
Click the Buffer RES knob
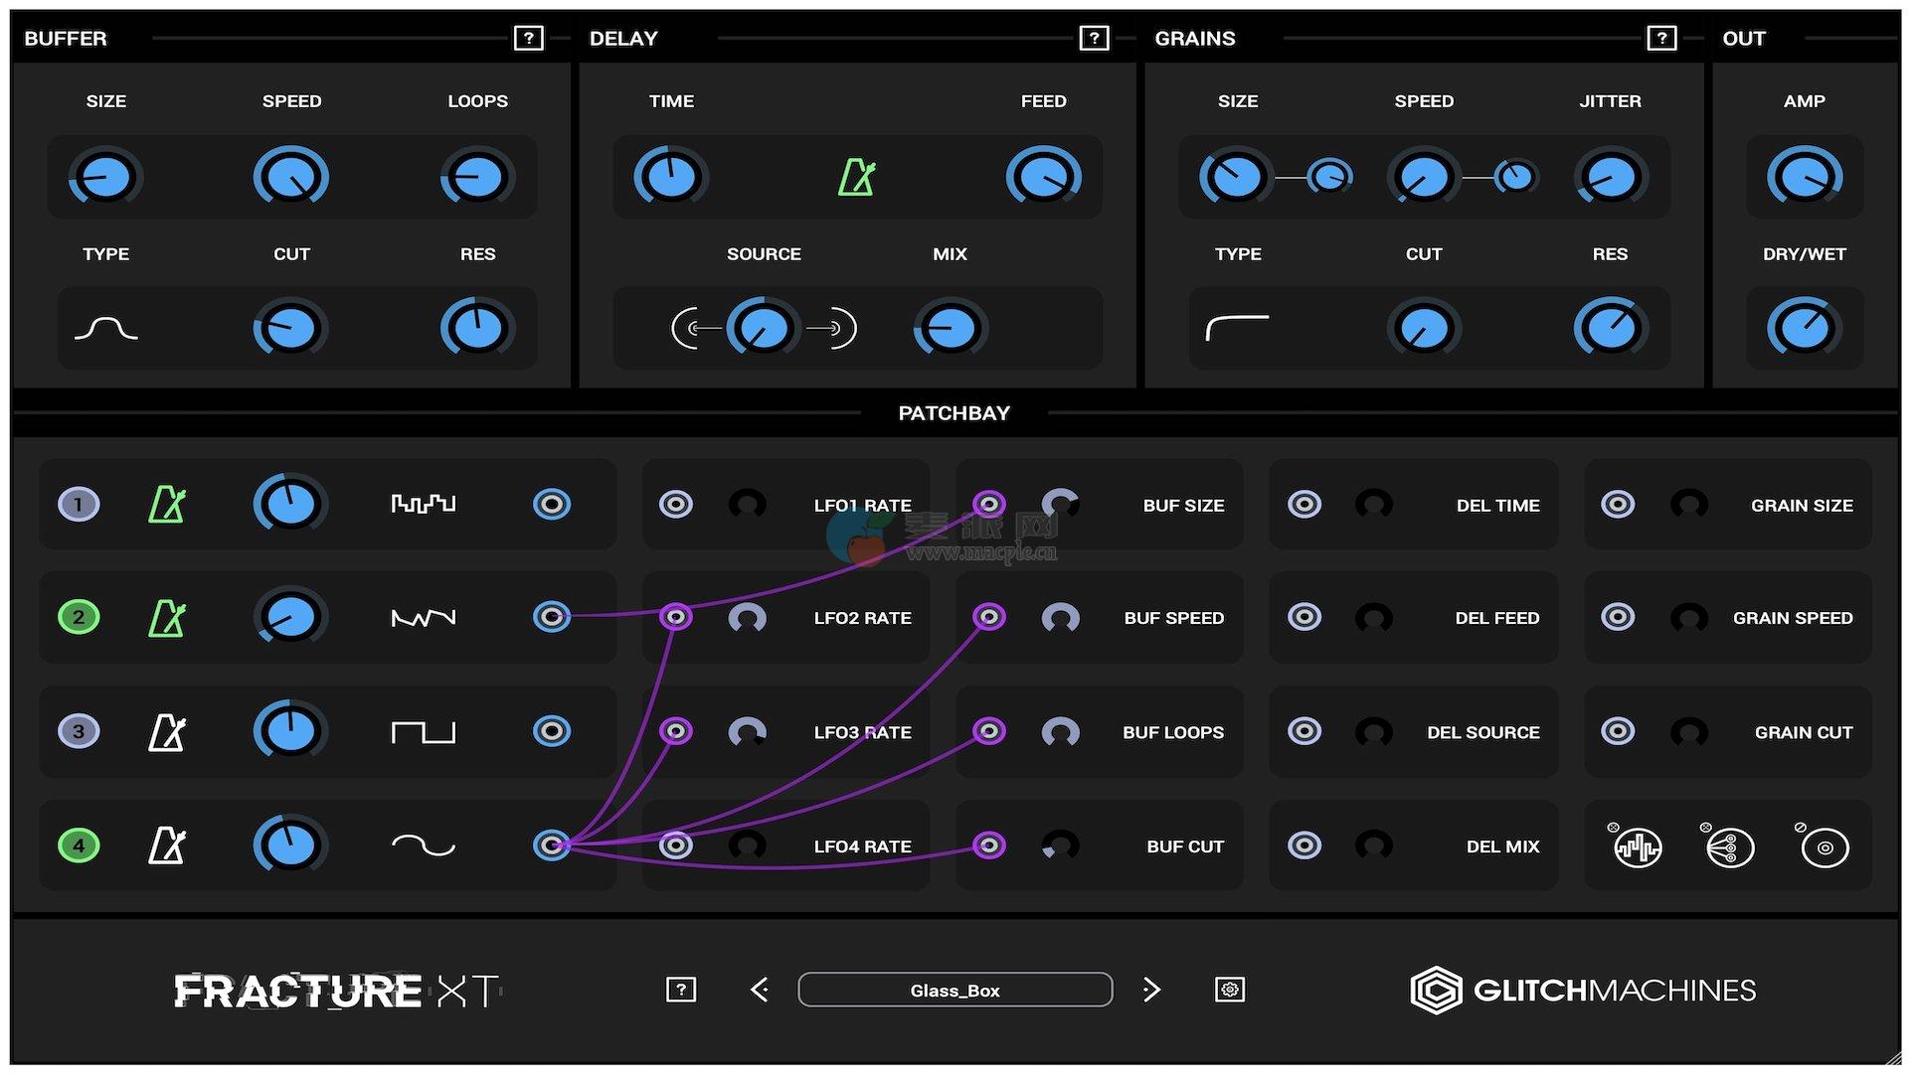point(477,328)
